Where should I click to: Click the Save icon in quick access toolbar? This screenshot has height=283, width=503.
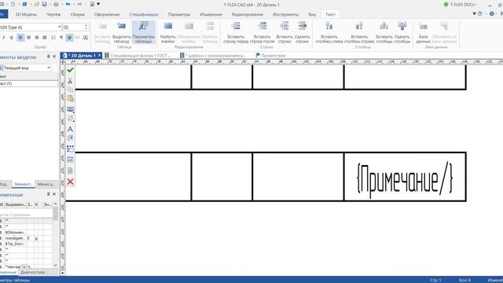click(44, 4)
